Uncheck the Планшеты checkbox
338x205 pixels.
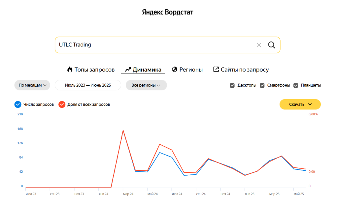click(296, 85)
